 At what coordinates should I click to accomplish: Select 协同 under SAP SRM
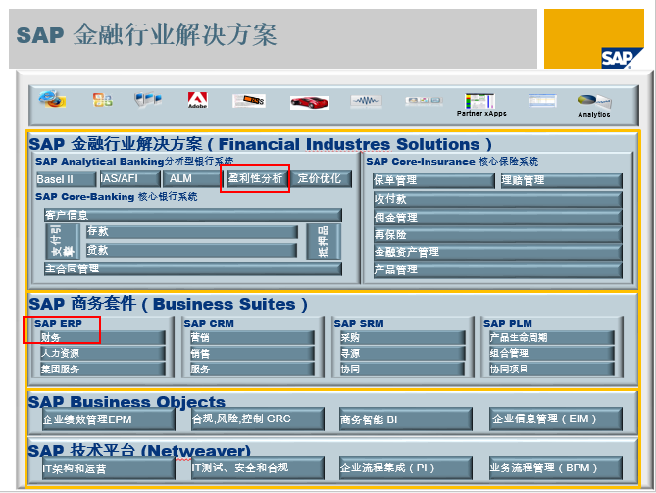click(402, 370)
